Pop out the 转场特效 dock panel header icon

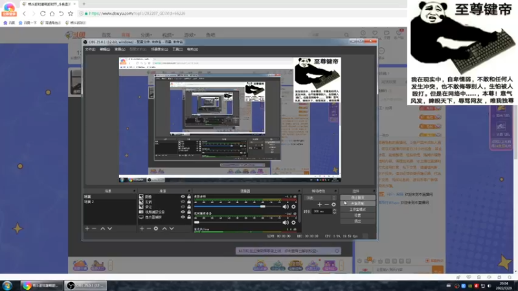(335, 191)
